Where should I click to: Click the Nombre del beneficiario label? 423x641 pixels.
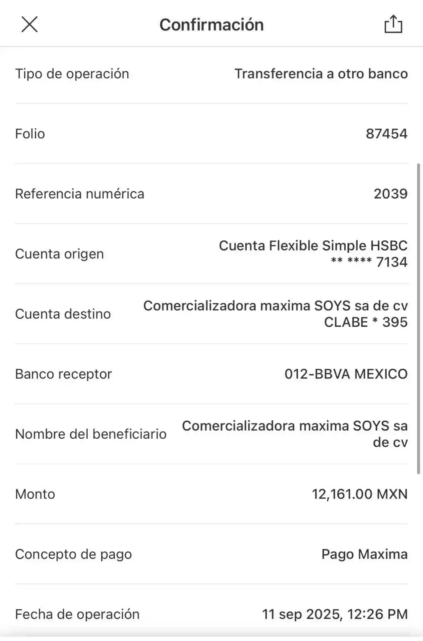91,434
